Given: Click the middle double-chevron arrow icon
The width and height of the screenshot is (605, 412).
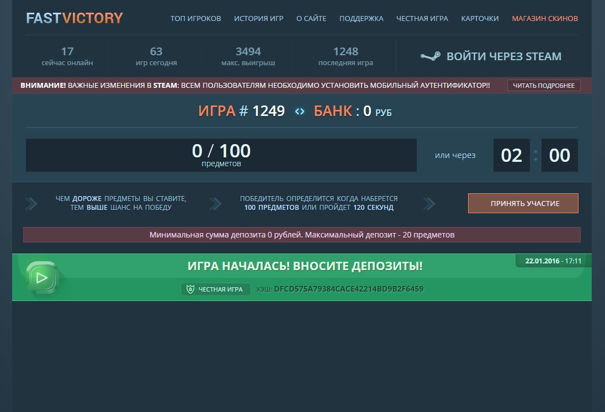Looking at the screenshot, I should 215,204.
